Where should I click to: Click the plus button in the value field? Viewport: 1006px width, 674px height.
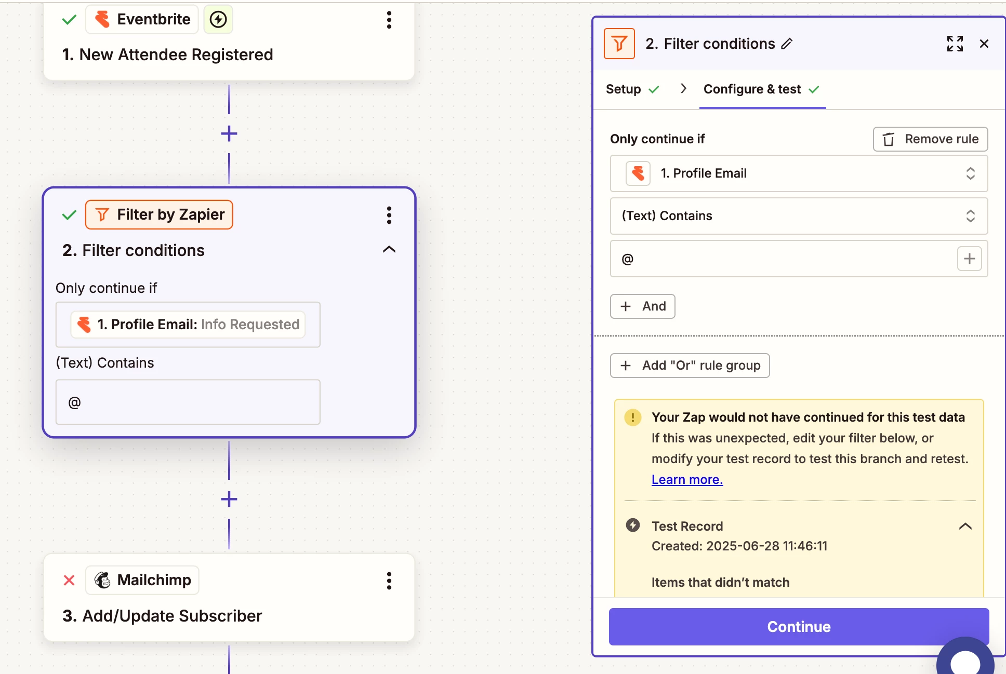click(x=970, y=259)
